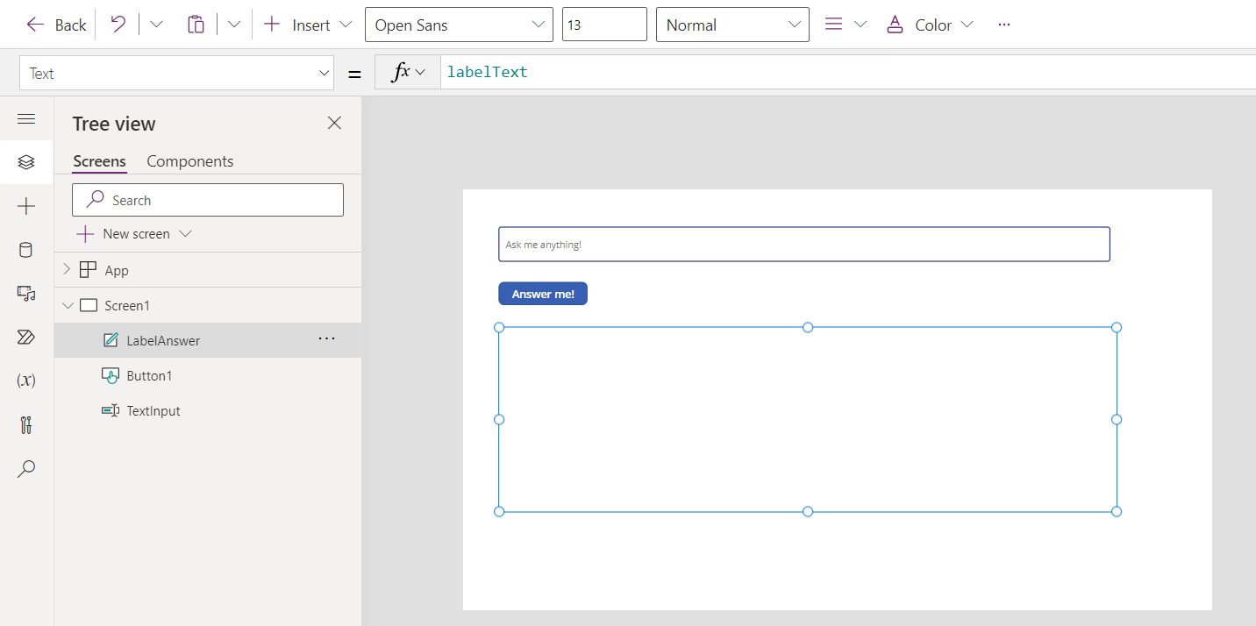Open the Variables (x) sidebar icon
Viewport: 1256px width, 626px height.
[26, 381]
